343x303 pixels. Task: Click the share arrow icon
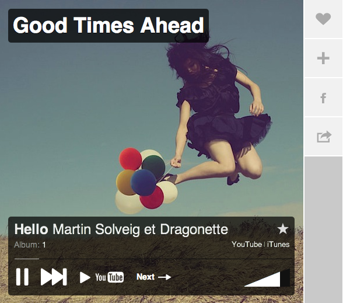(x=324, y=137)
